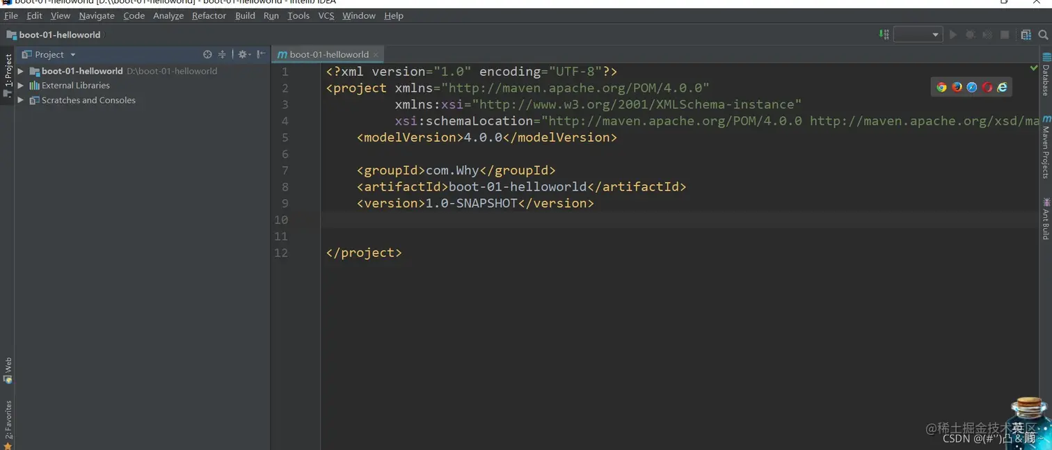Image resolution: width=1052 pixels, height=450 pixels.
Task: Close the boot-01-helloworld editor tab
Action: pos(376,54)
